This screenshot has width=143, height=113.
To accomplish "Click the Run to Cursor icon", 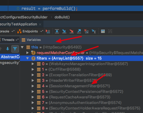I will click(94, 31).
